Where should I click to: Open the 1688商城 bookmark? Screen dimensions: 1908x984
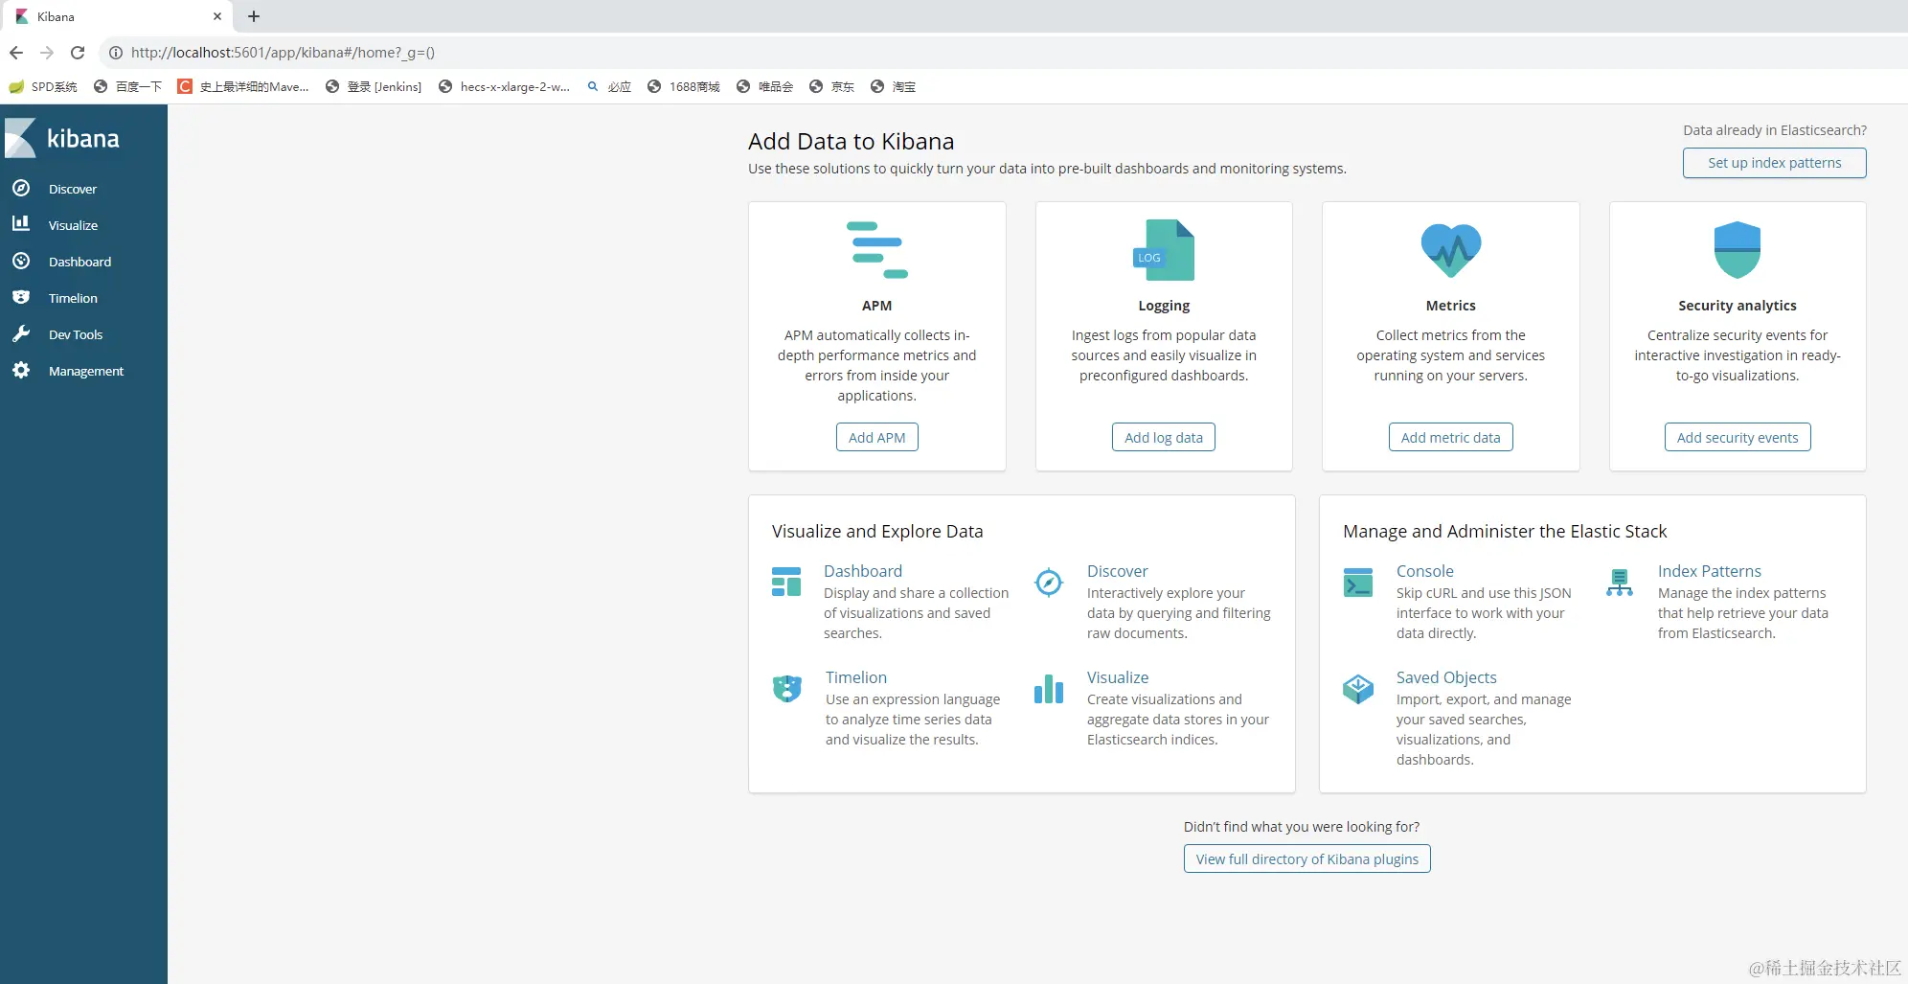[684, 86]
